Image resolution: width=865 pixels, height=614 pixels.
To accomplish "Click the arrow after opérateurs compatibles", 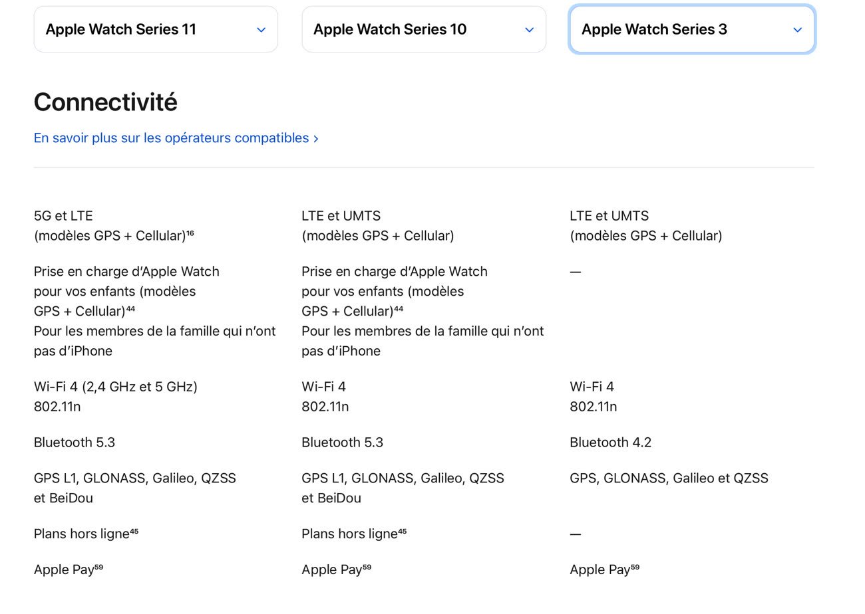I will coord(316,139).
